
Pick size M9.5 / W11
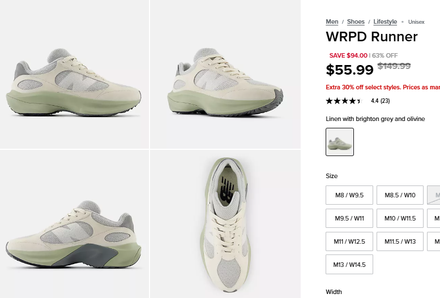point(349,218)
